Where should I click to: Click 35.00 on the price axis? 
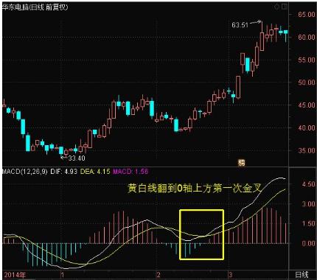point(307,150)
